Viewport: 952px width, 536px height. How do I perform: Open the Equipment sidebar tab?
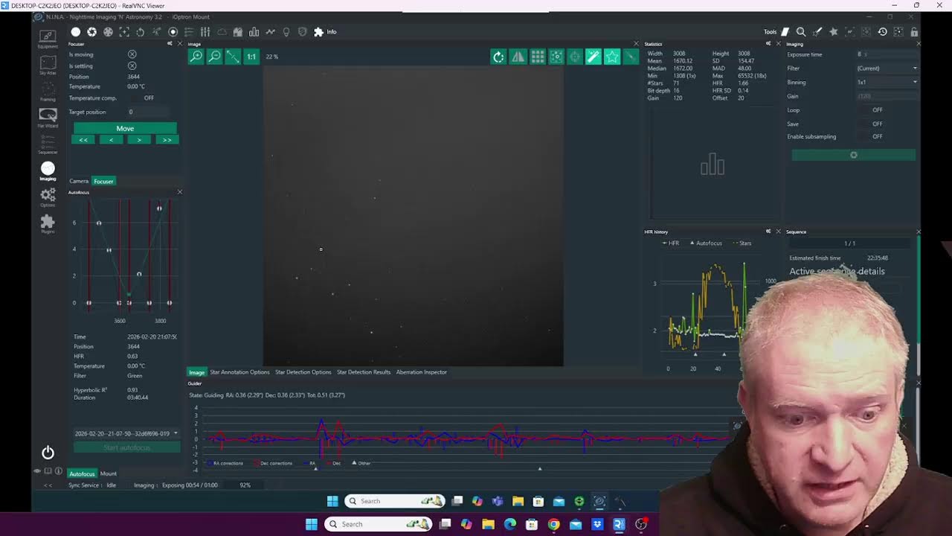[x=48, y=39]
